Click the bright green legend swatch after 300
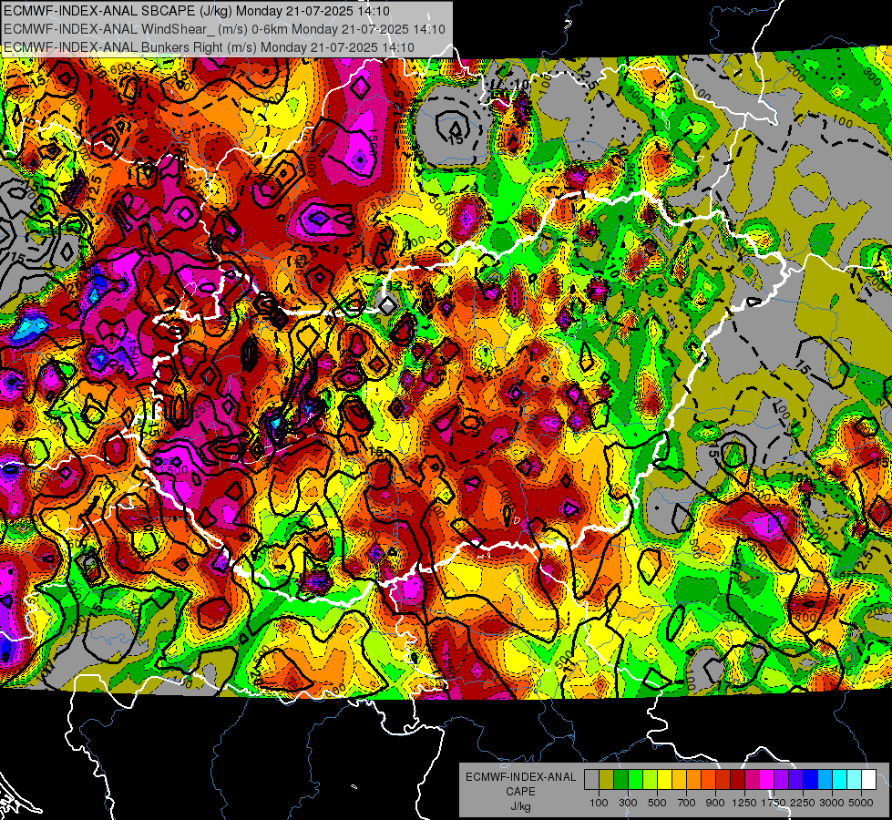The height and width of the screenshot is (820, 892). [635, 779]
